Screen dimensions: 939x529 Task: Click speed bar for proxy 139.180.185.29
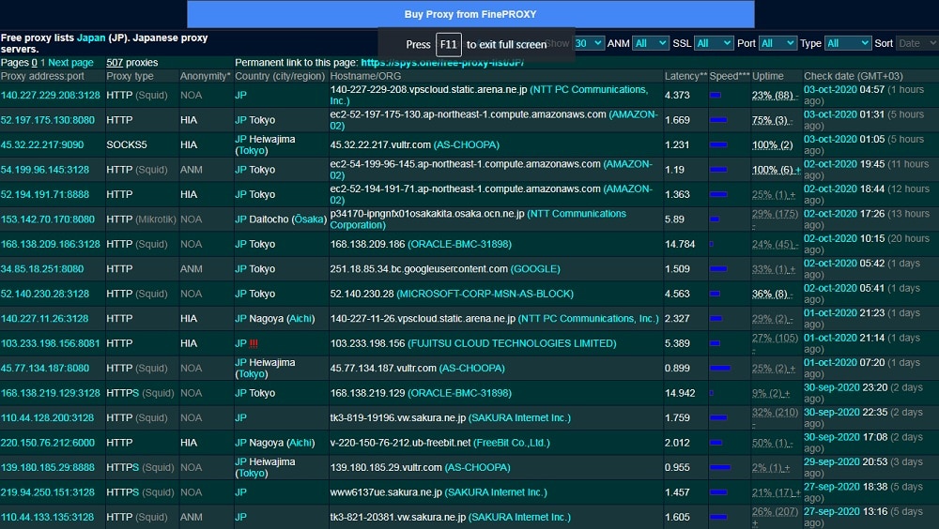[720, 468]
